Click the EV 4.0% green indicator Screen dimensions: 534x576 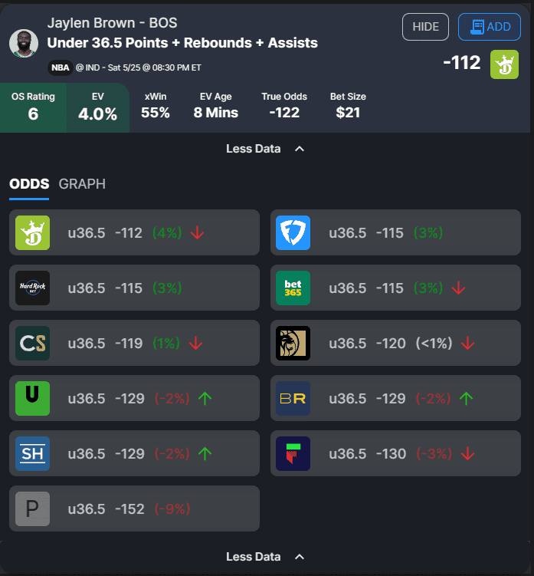coord(97,107)
